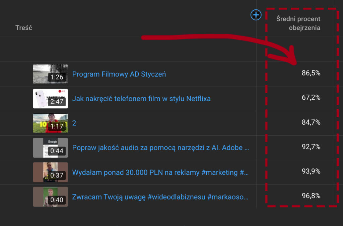This screenshot has height=226, width=343.
Task: Click the blue plus add-column icon
Action: pyautogui.click(x=256, y=15)
